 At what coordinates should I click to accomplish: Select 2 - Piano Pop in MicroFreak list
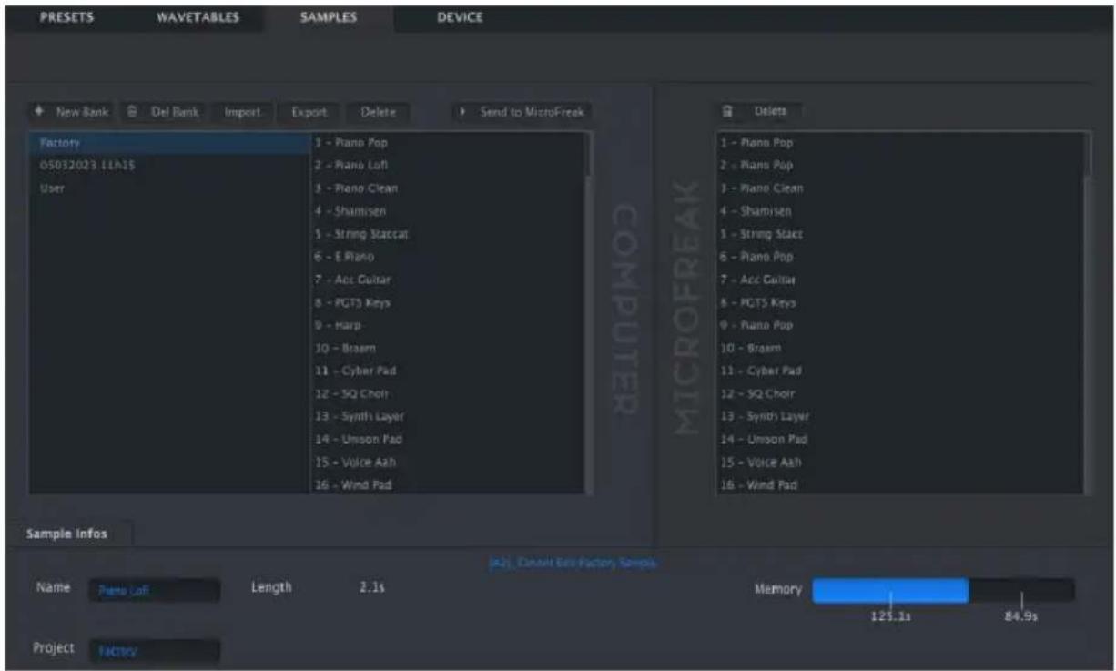899,166
